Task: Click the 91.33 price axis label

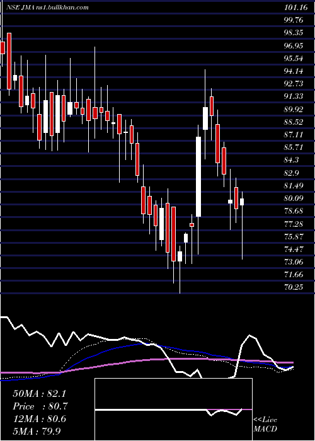Action: [294, 96]
